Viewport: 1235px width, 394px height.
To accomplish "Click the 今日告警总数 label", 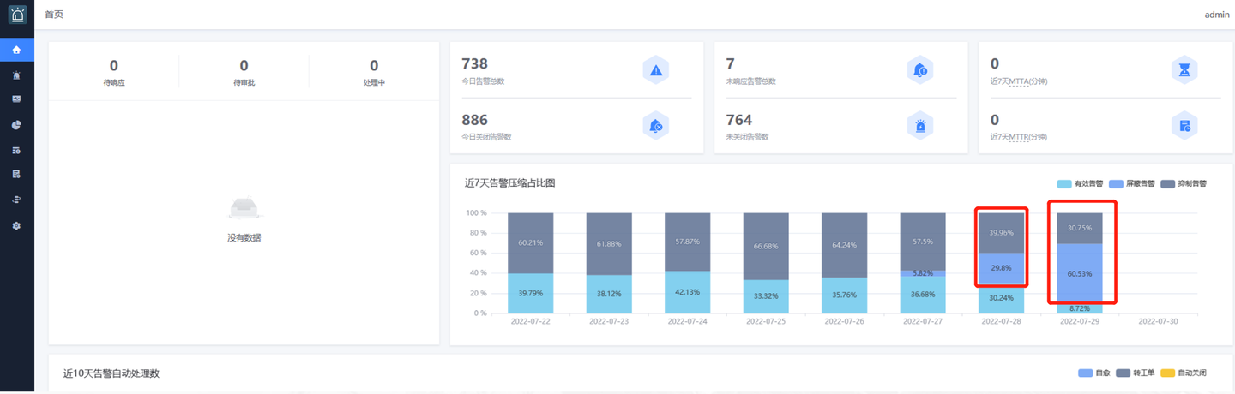I will [483, 81].
